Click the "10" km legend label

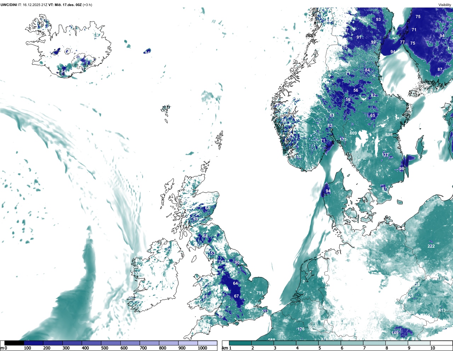432,348
